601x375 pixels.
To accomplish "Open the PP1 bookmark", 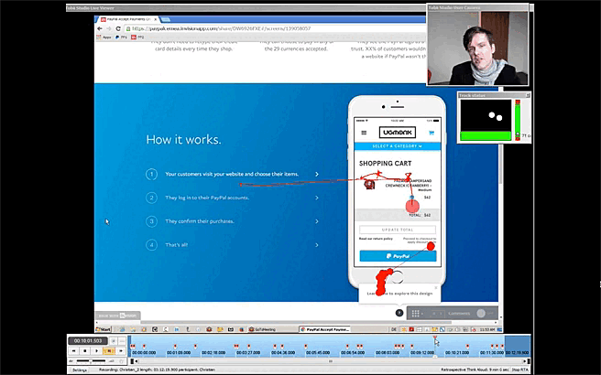I will point(121,37).
